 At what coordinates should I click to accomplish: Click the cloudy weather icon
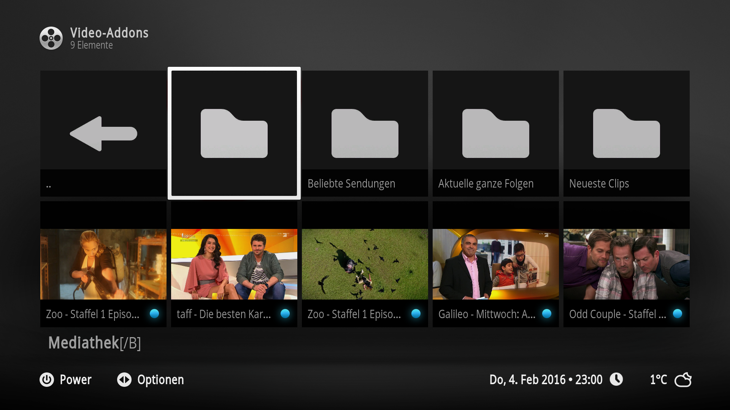[x=683, y=380]
